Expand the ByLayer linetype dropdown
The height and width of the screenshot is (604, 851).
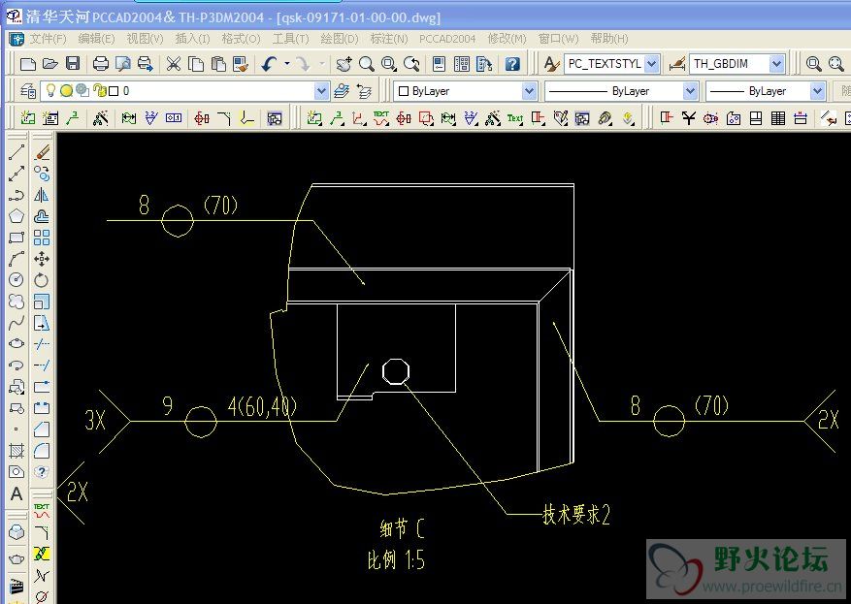689,90
